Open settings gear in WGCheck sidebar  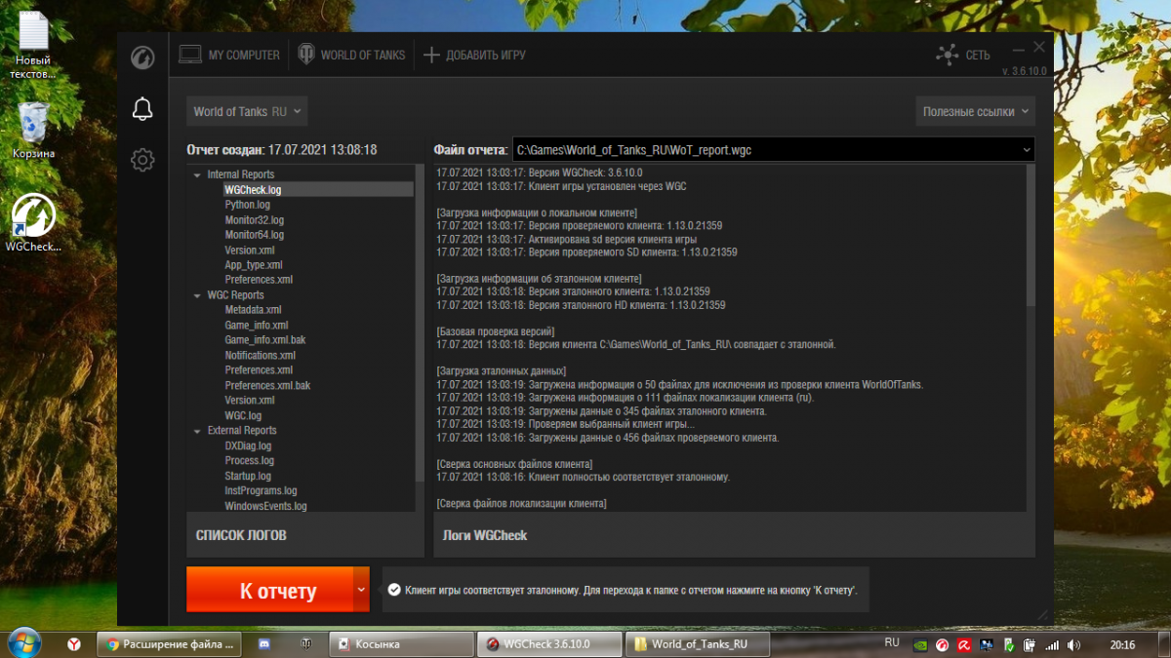[142, 160]
